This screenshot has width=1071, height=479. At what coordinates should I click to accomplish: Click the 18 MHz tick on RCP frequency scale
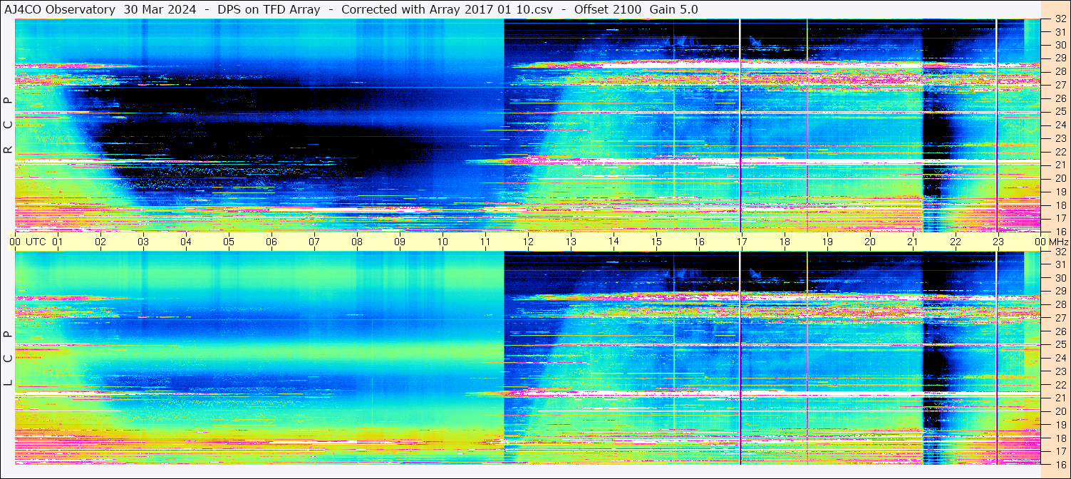[1060, 205]
